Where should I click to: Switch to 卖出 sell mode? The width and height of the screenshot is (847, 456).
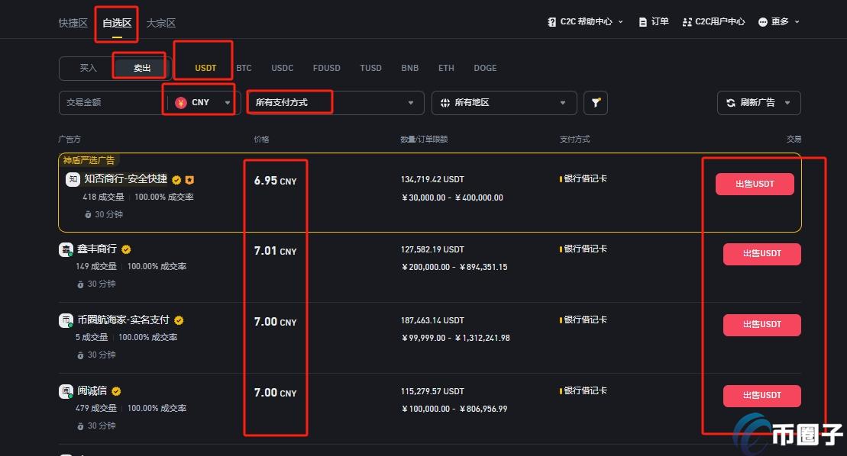pos(140,67)
